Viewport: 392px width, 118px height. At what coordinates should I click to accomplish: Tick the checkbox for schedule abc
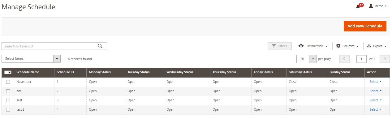(x=8, y=91)
